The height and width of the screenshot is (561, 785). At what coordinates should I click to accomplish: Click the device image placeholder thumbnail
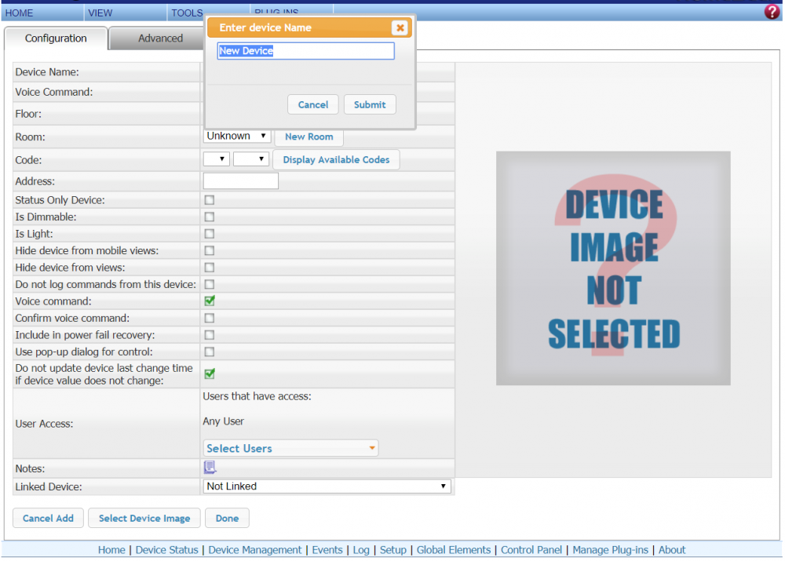[x=613, y=268]
